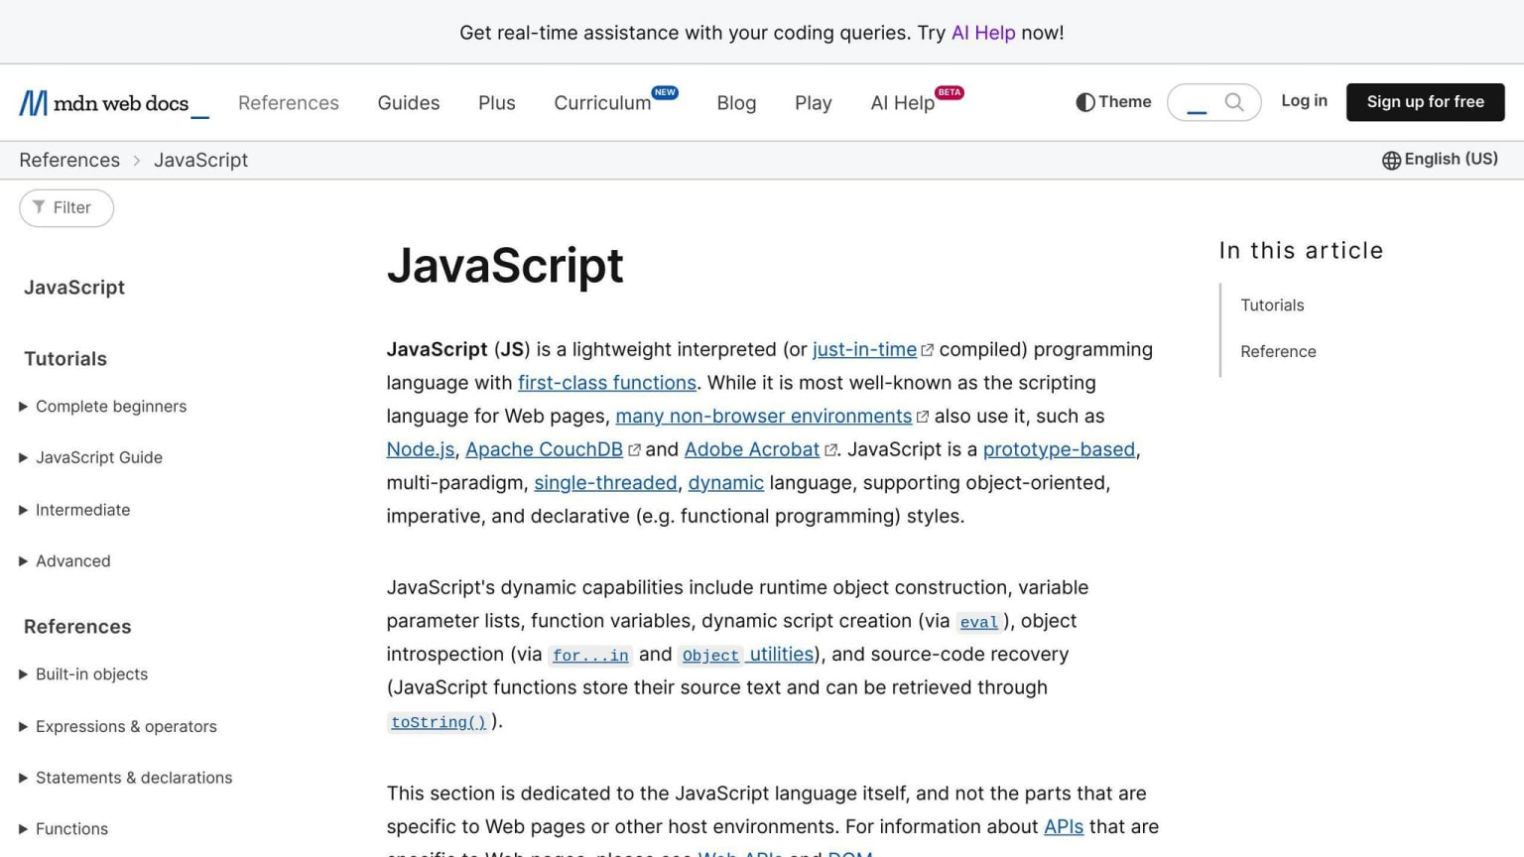Click AI Help link in banner
This screenshot has height=857, width=1524.
click(983, 33)
